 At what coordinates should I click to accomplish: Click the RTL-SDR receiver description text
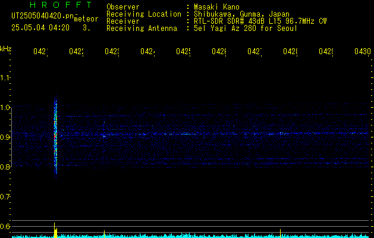pyautogui.click(x=260, y=21)
